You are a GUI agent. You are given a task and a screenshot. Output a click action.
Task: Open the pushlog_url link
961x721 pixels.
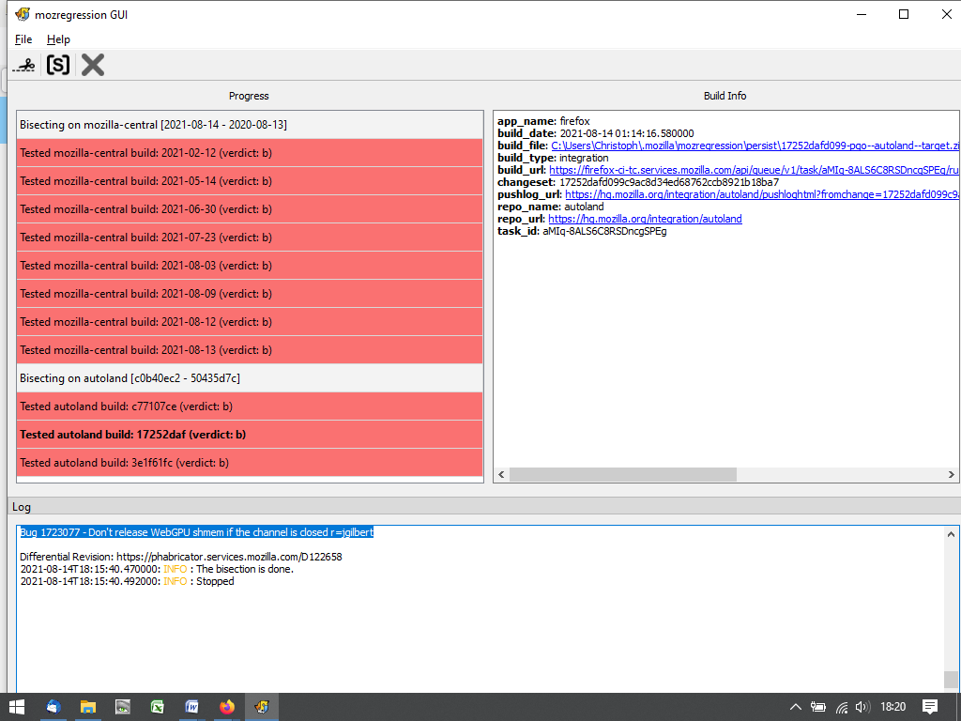(x=762, y=194)
